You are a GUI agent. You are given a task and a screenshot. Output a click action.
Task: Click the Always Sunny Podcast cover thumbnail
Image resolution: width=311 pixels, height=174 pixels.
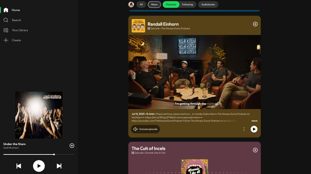click(138, 26)
